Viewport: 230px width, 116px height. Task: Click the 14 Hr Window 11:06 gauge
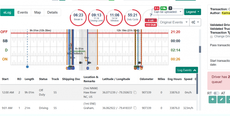pos(114,18)
